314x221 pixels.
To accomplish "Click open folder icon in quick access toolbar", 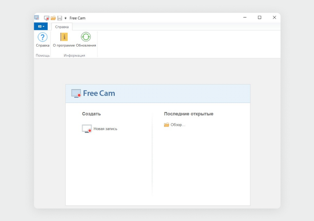I will point(53,18).
